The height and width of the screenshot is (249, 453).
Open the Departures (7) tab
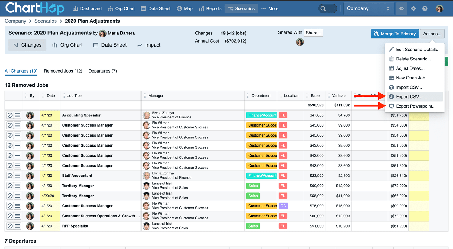click(x=102, y=71)
